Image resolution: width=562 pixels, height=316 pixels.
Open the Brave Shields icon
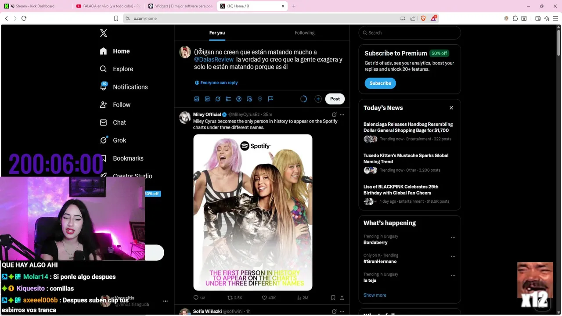[423, 18]
